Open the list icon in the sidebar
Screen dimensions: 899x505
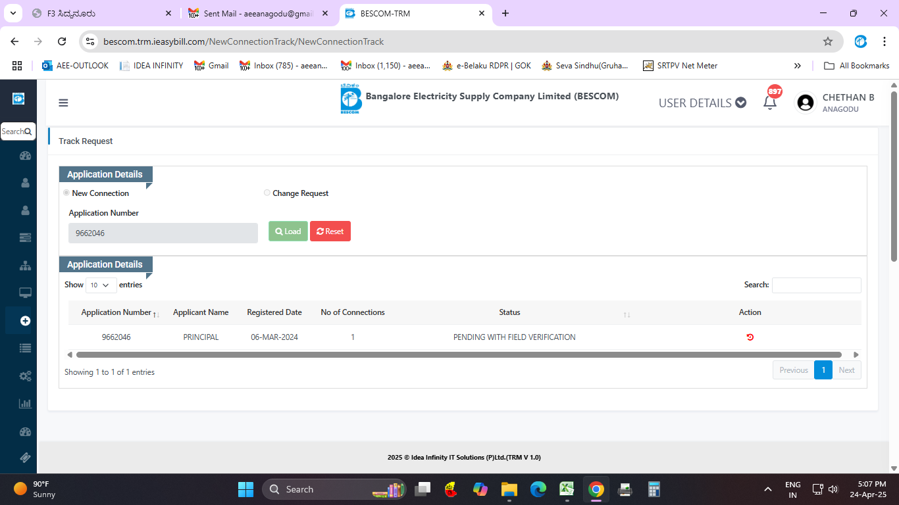point(26,349)
